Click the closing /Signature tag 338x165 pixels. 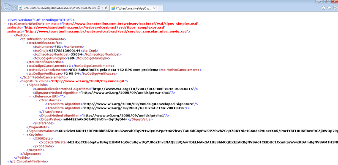click(x=30, y=154)
